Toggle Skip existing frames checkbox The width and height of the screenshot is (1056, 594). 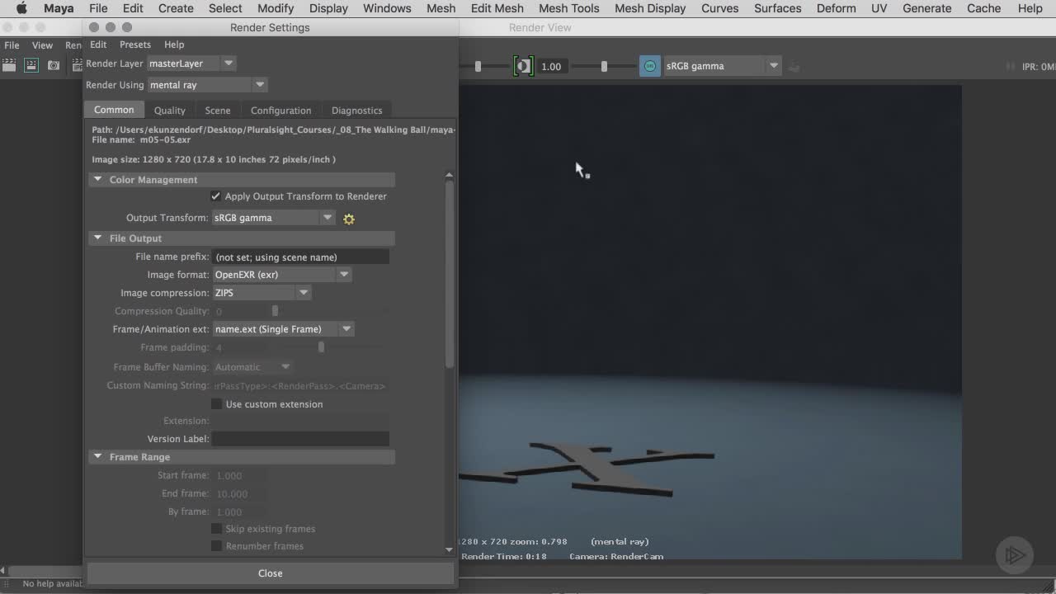217,529
